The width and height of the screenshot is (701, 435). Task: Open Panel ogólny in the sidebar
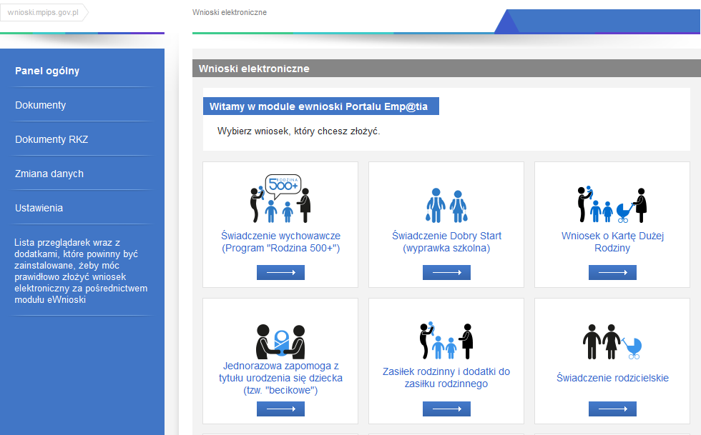coord(47,71)
